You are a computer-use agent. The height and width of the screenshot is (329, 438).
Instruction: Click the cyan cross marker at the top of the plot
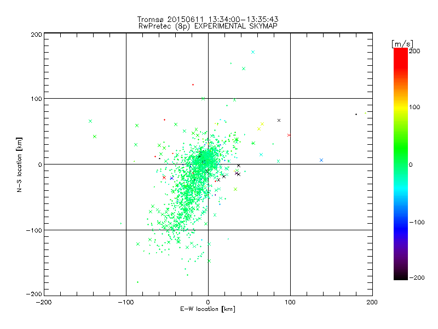coord(253,52)
